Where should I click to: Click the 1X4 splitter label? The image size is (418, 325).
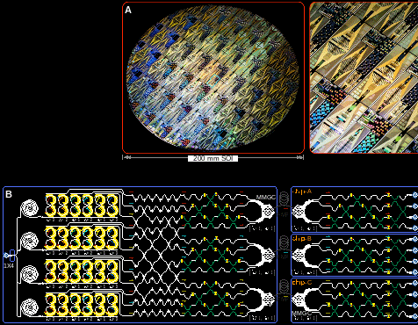[9, 266]
